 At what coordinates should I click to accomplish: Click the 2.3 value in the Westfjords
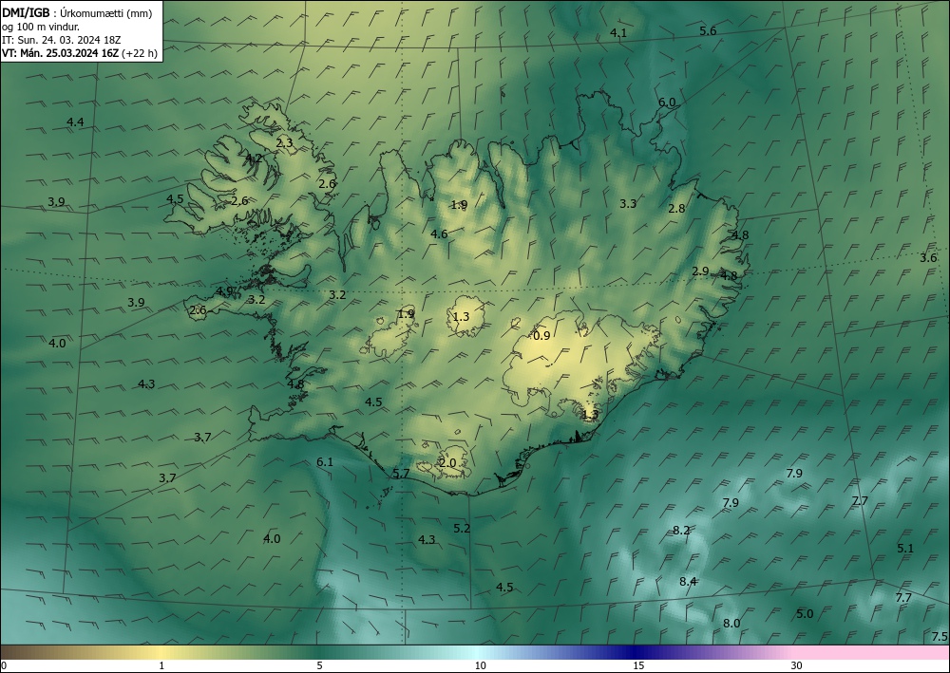pos(284,142)
